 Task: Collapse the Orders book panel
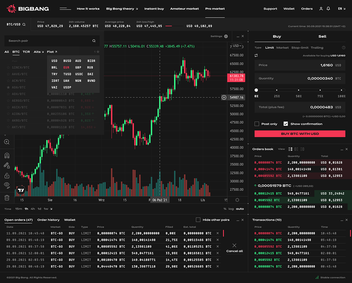coord(342,149)
